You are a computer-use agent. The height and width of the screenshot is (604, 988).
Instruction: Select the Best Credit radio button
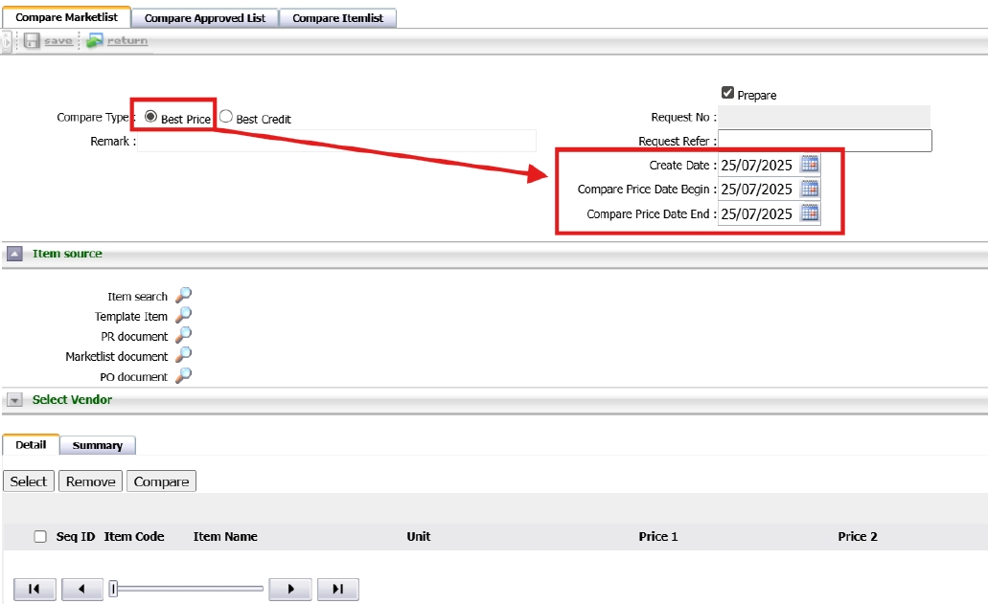click(x=226, y=117)
